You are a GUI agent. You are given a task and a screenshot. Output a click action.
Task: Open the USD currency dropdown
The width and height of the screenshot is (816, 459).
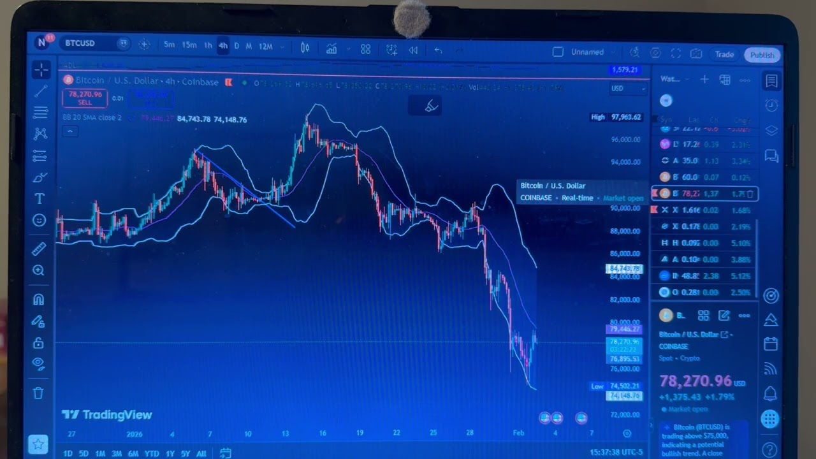[628, 89]
